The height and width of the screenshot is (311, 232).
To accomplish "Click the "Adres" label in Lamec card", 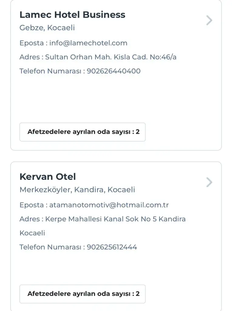I will [x=29, y=57].
